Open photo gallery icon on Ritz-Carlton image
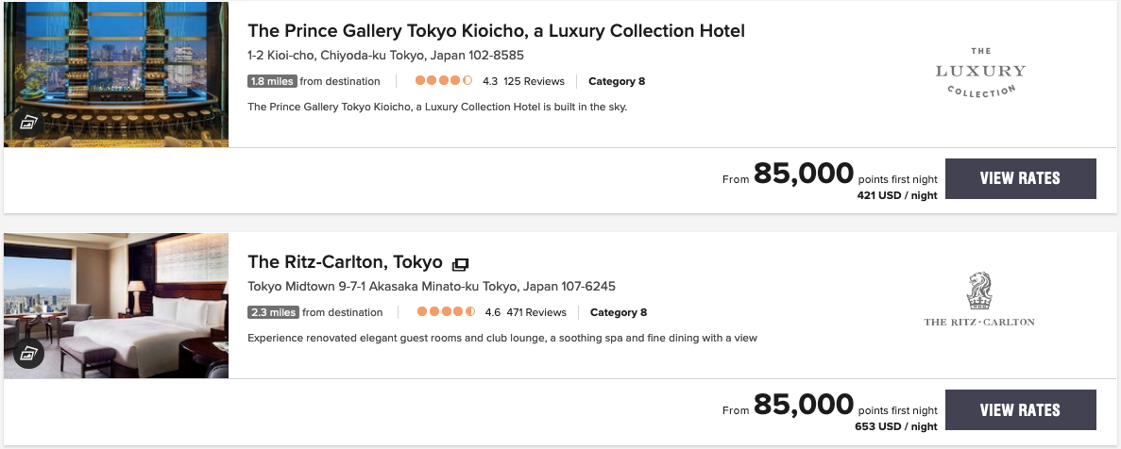The image size is (1121, 449). coord(28,354)
